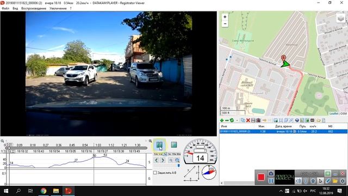Open the Leaflet attribution link
The image size is (348, 196).
point(334,114)
